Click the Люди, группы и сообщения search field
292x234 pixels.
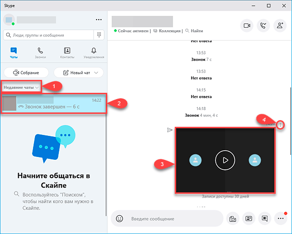48,35
